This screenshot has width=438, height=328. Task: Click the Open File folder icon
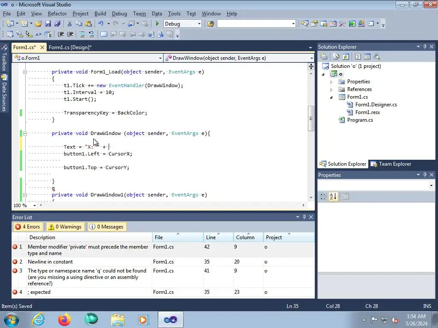pos(38,24)
